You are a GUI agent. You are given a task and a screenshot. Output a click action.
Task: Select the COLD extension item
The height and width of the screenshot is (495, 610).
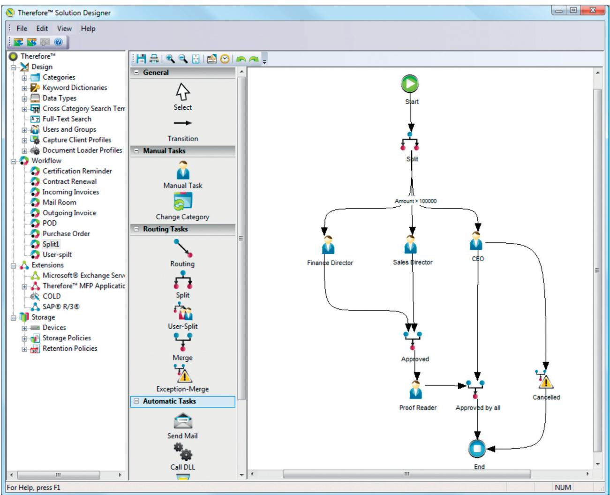(52, 296)
